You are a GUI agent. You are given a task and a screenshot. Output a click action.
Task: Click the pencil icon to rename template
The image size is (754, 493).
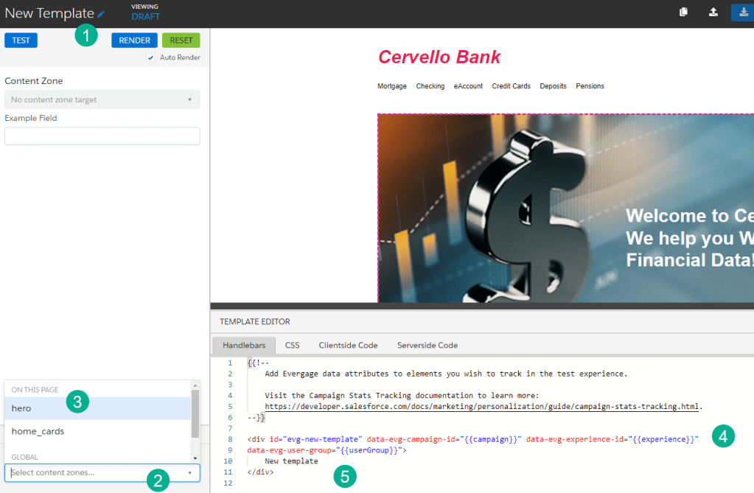101,14
